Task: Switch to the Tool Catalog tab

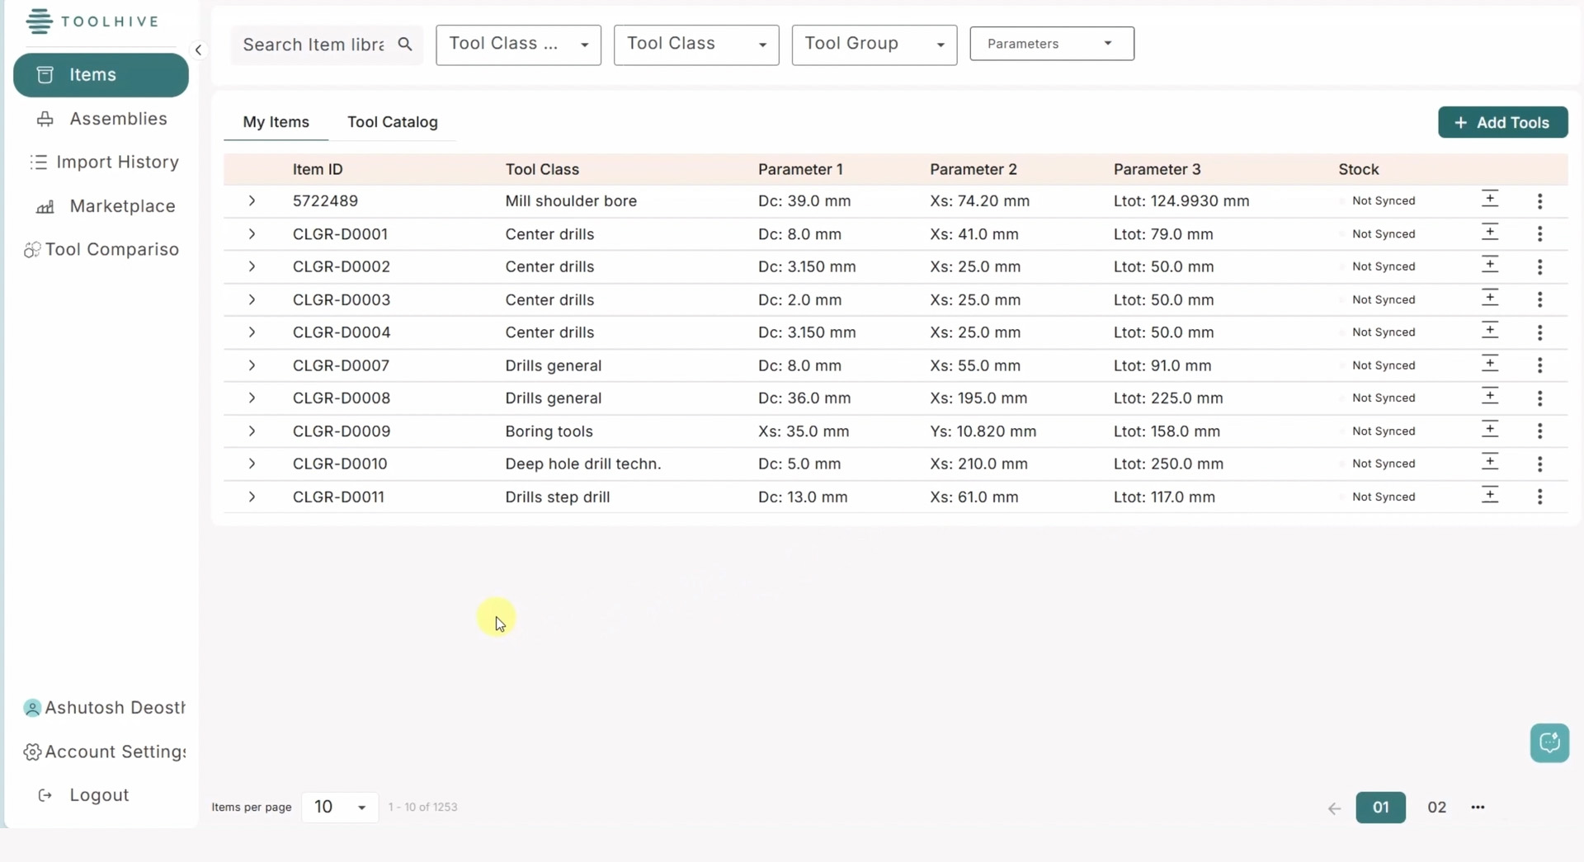Action: point(392,122)
